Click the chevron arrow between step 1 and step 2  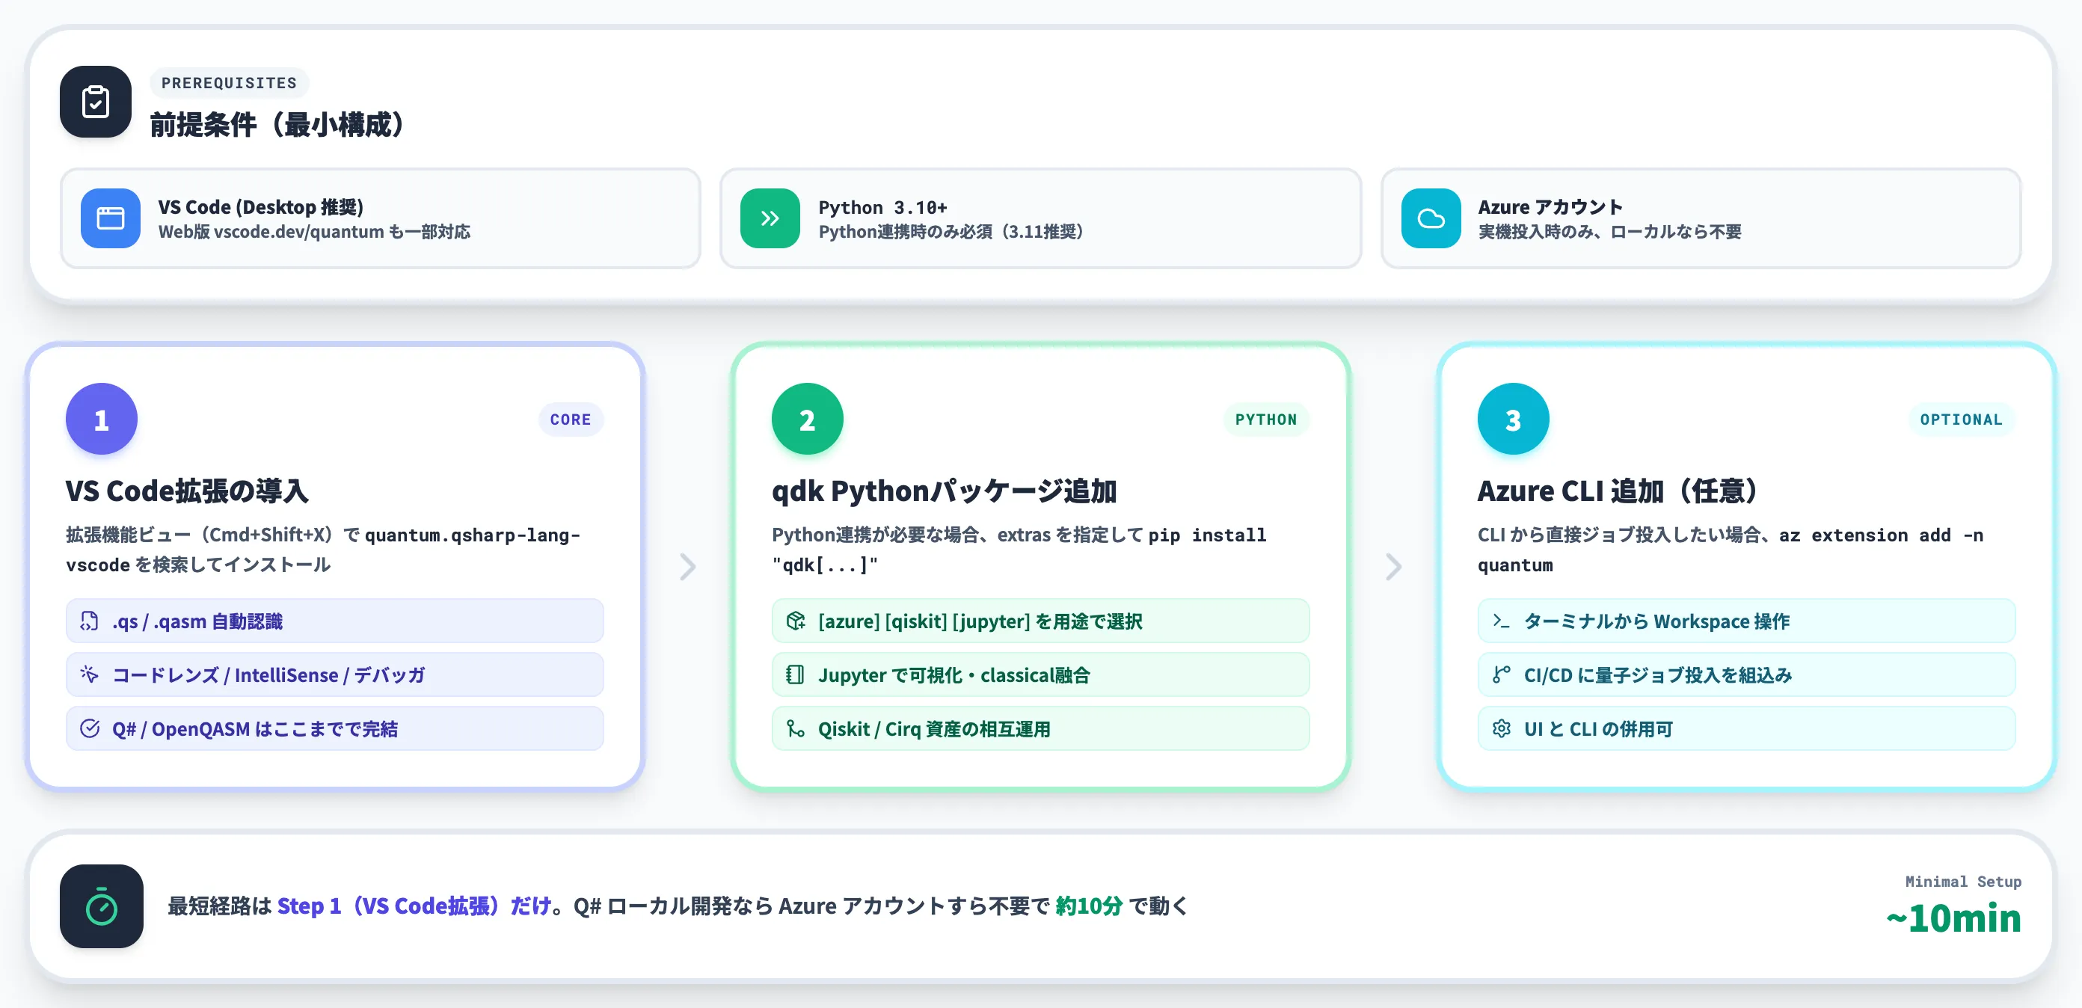point(688,567)
